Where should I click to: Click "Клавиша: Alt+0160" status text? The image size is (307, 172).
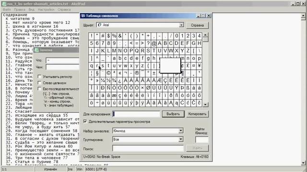click(194, 157)
